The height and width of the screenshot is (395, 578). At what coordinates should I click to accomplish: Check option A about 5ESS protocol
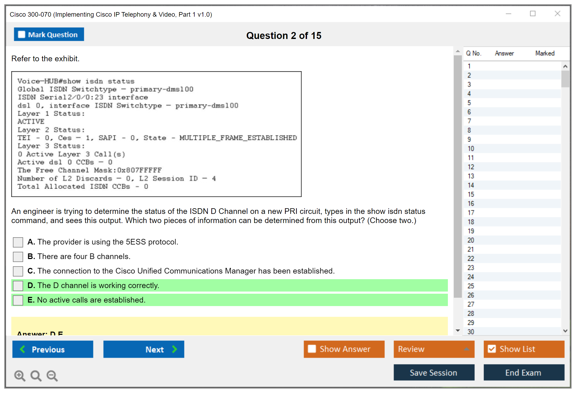[x=18, y=242]
